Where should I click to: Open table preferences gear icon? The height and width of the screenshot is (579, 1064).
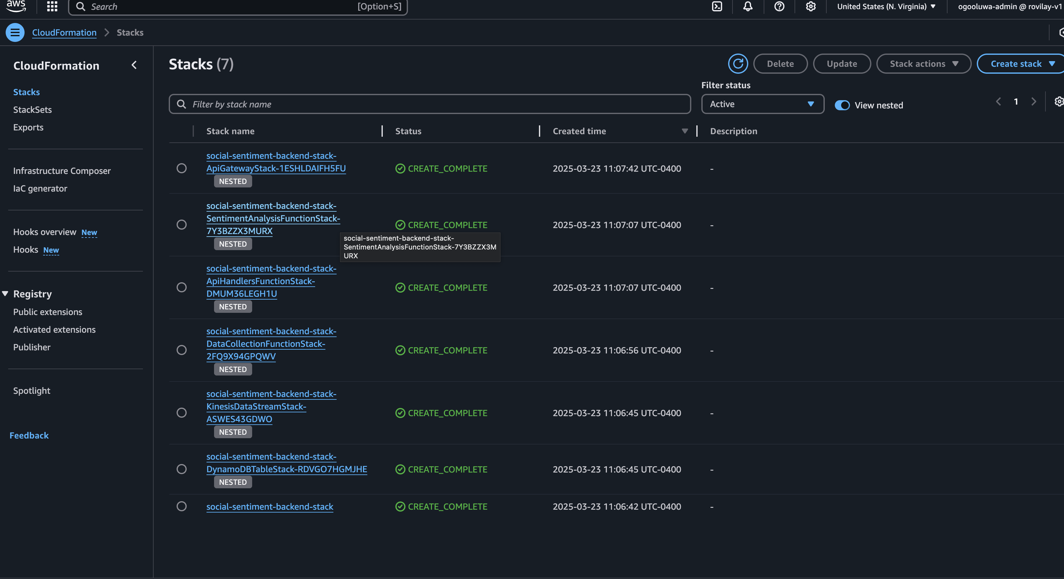[1059, 101]
